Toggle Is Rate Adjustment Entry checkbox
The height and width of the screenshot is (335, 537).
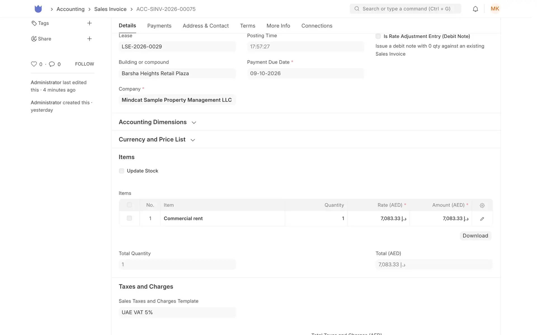coord(378,36)
